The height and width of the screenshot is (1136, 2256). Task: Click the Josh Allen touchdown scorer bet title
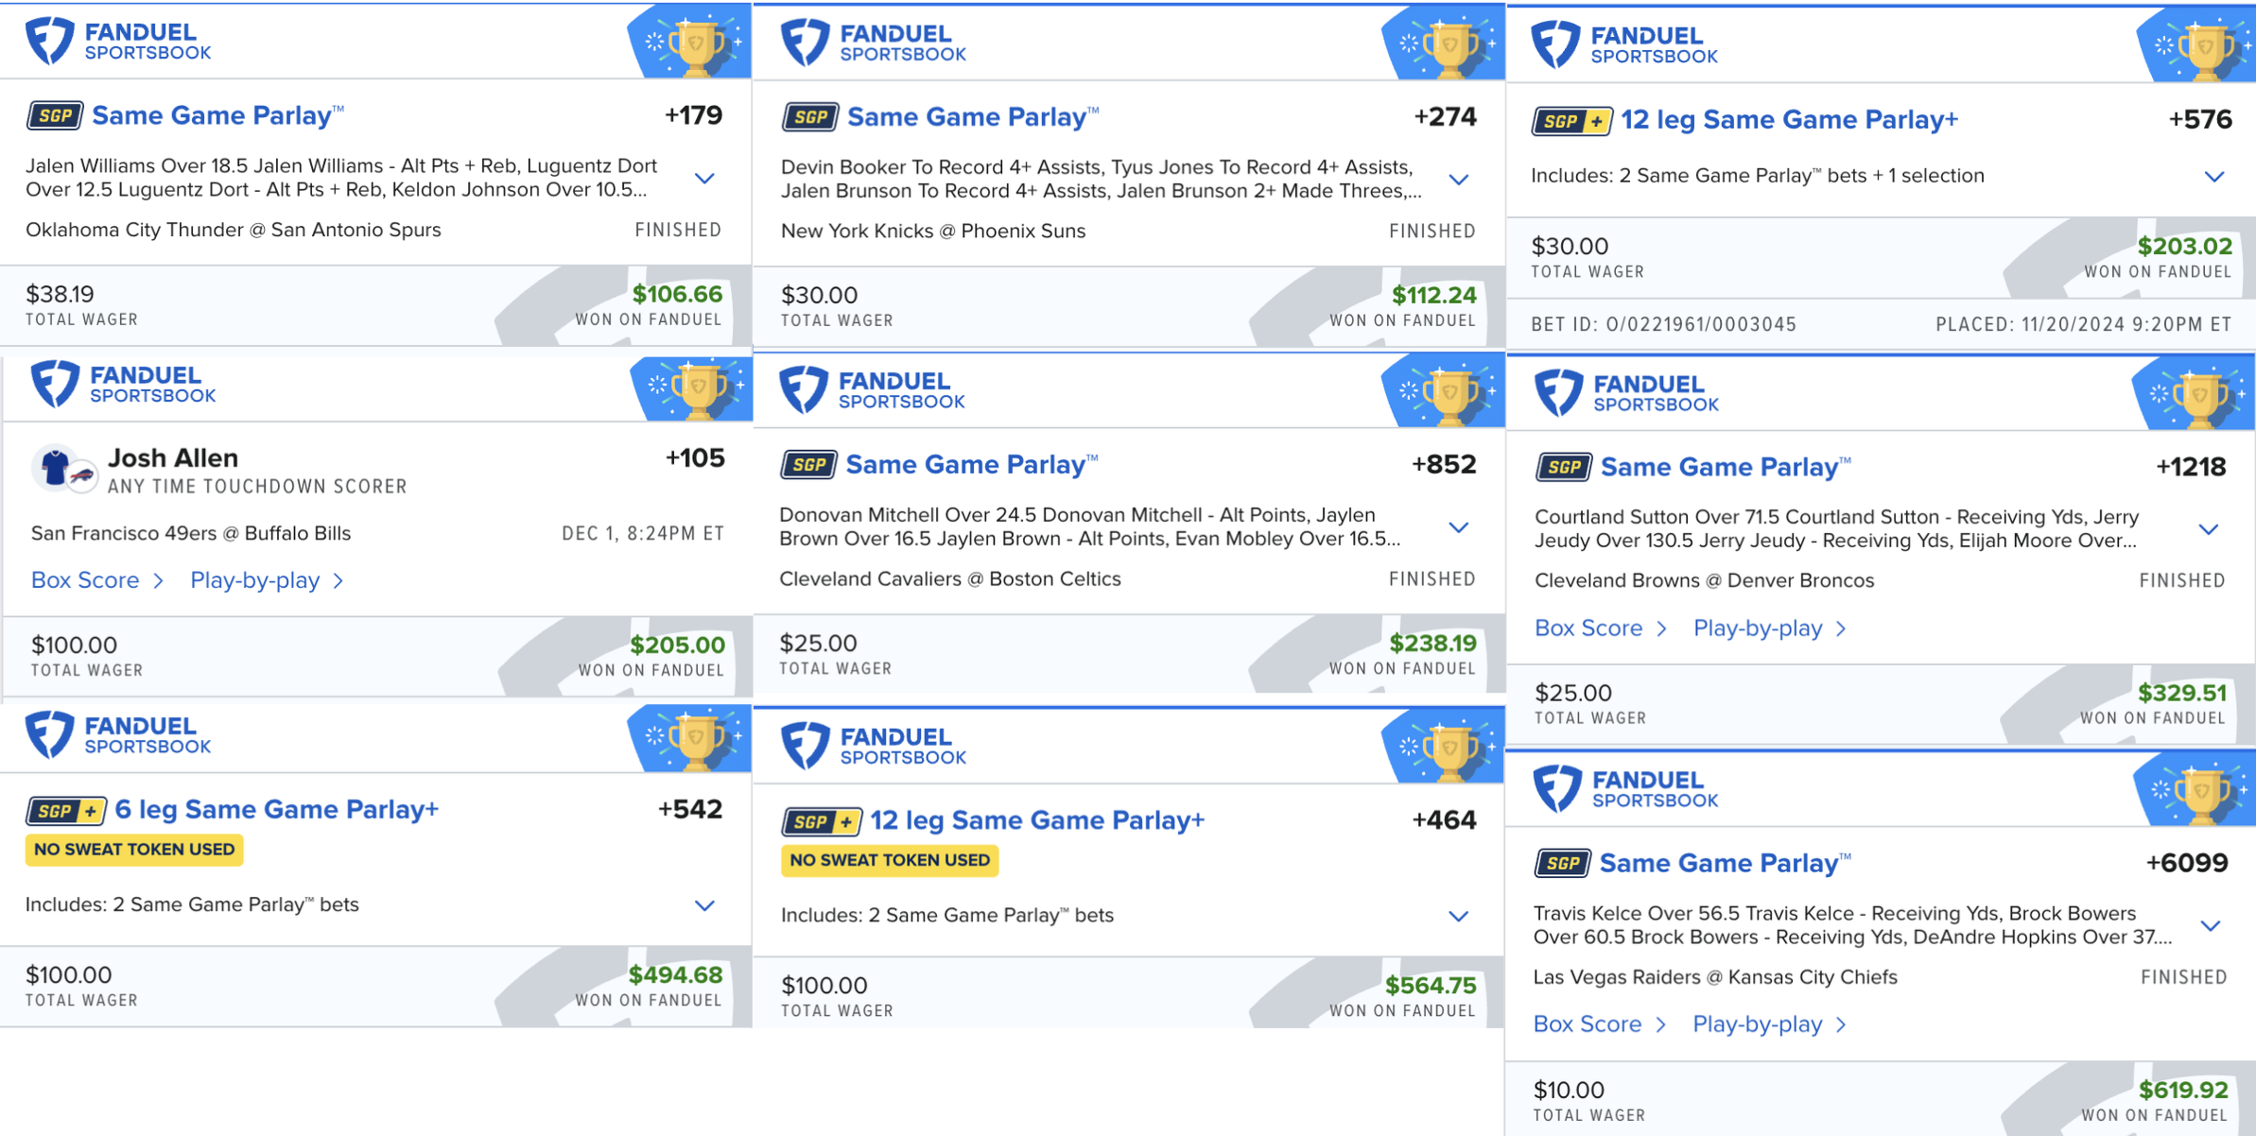tap(173, 458)
